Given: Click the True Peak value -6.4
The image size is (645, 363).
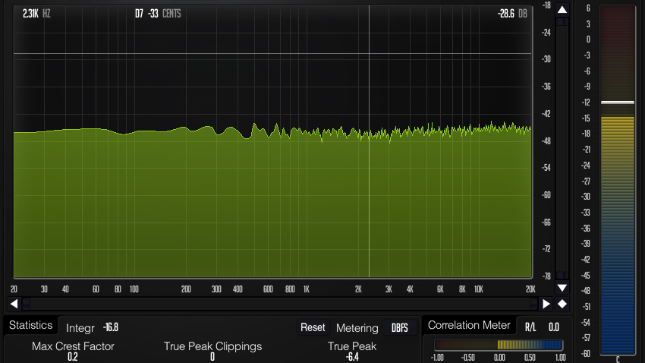Looking at the screenshot, I should coord(352,357).
